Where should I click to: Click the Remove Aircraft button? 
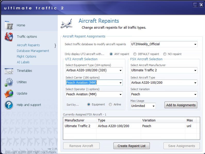(x=81, y=146)
